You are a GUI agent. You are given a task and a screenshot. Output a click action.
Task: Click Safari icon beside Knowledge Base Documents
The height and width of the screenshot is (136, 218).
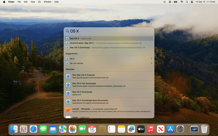68,101
